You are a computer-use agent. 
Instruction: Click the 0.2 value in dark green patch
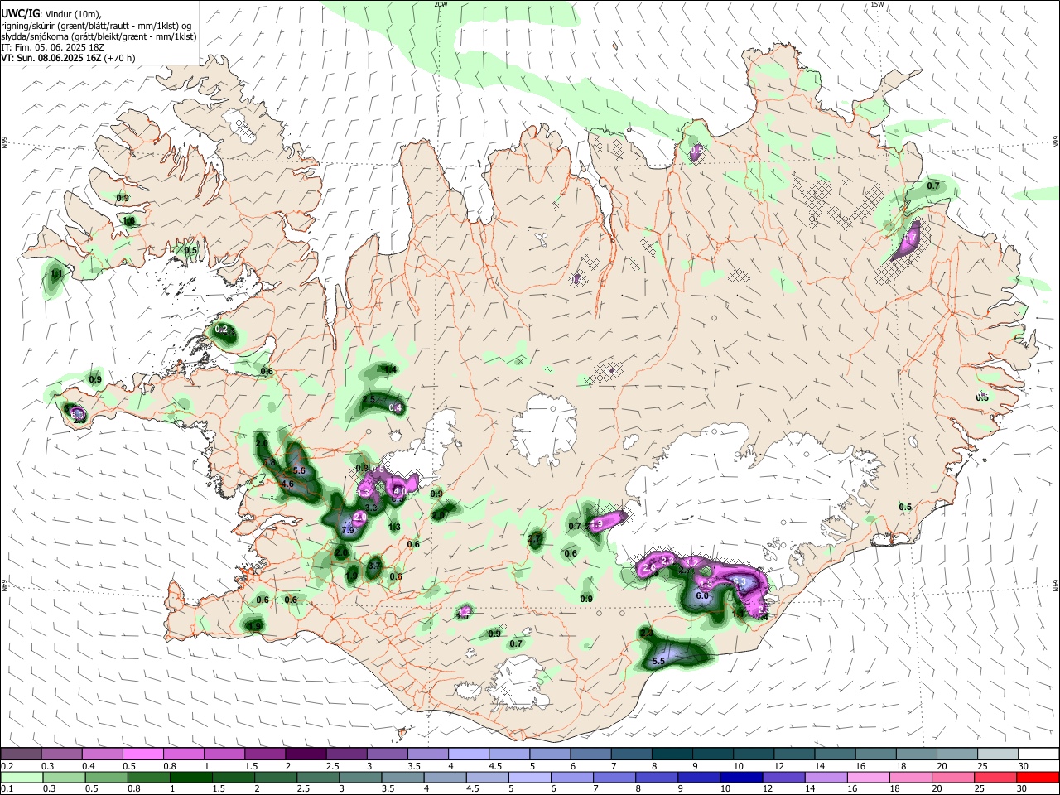point(221,330)
